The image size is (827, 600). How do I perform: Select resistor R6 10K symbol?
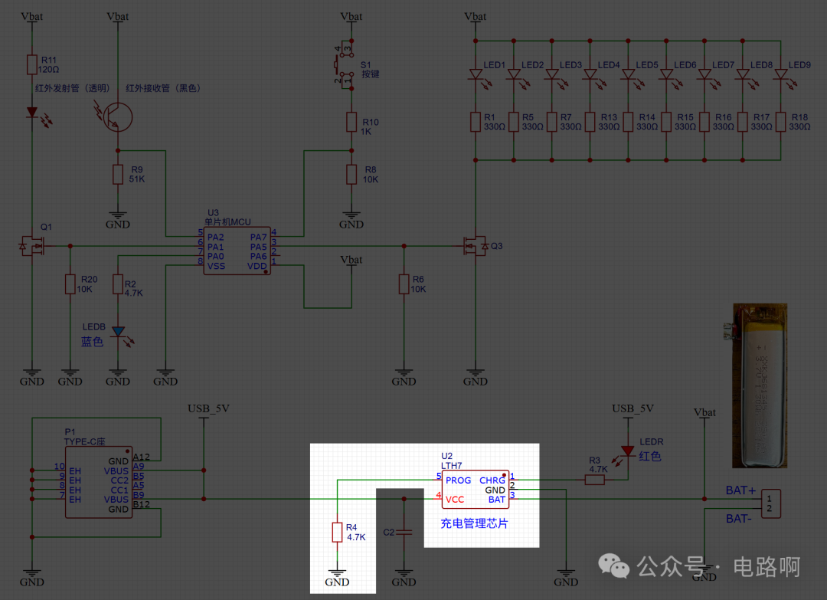[404, 284]
